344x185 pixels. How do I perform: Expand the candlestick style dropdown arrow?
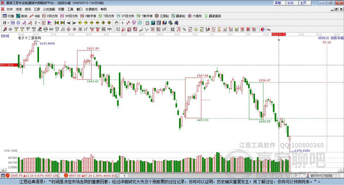(39, 23)
